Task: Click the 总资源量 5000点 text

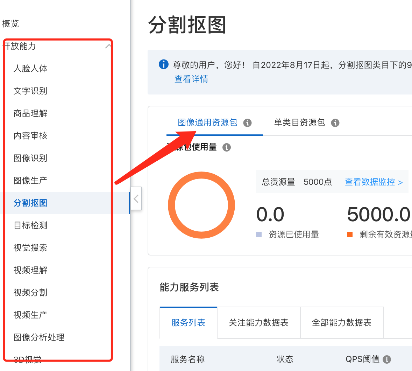Action: click(x=297, y=182)
